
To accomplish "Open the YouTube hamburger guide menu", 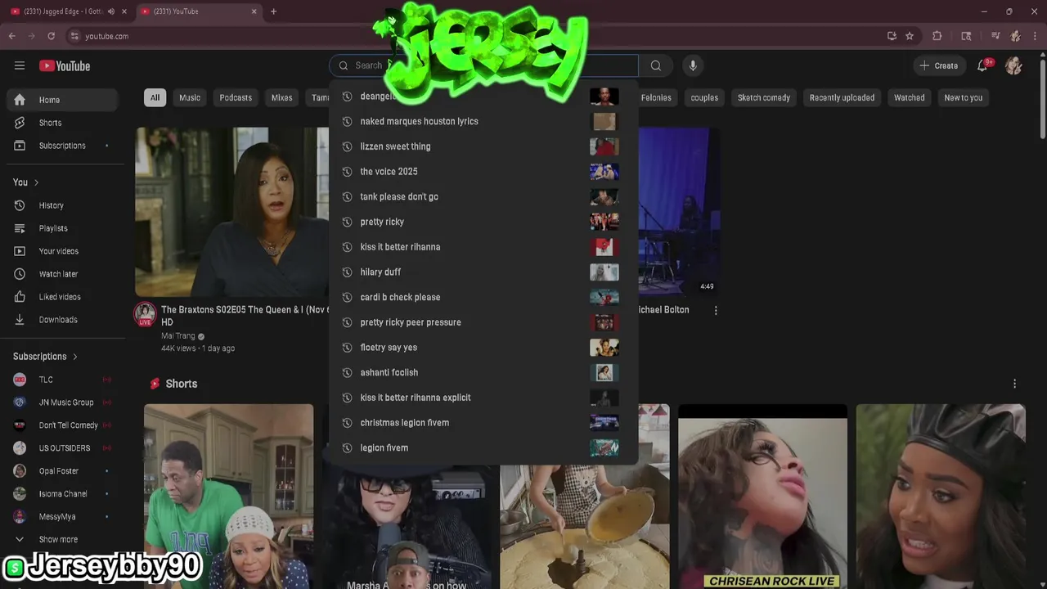I will click(20, 65).
